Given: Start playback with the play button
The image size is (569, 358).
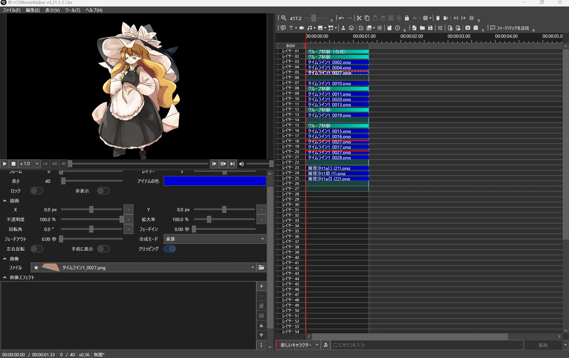Looking at the screenshot, I should [5, 164].
